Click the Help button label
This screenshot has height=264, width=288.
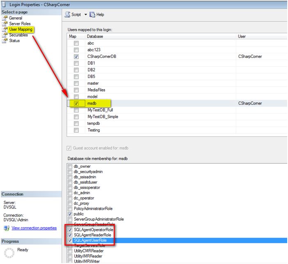tap(100, 14)
